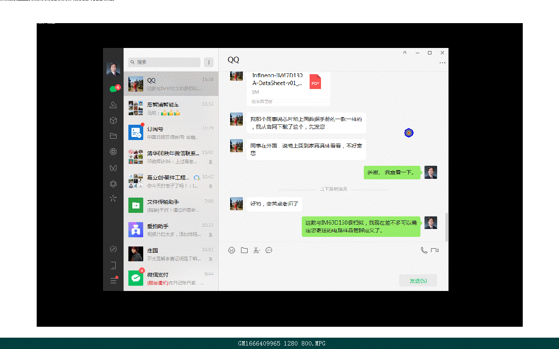Screen dimensions: 559x349
Task: Open the 微信支付 conversation
Action: [171, 278]
